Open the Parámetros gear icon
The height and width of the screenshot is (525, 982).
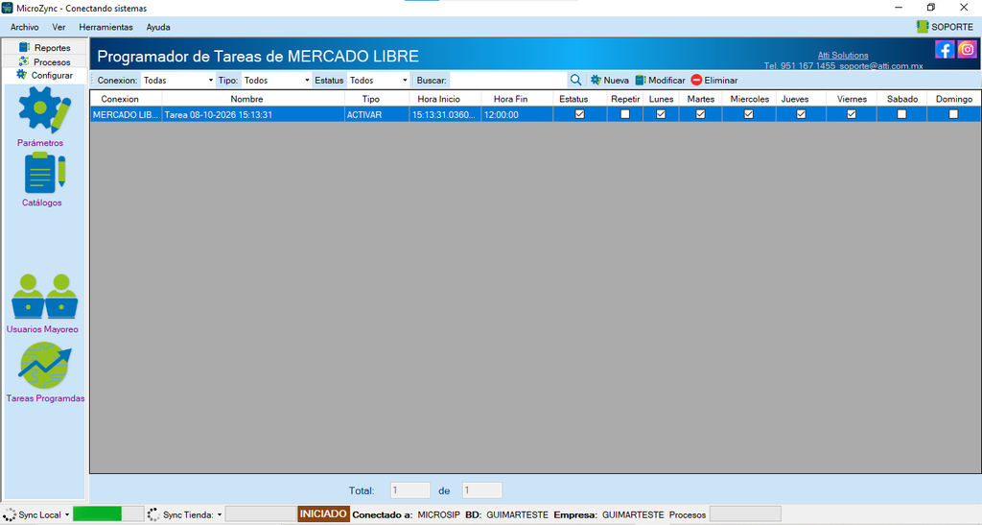(44, 109)
